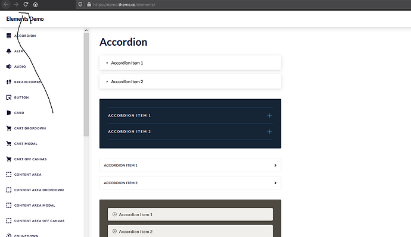Viewport: 411px width, 237px height.
Task: Click the Countdown icon in the sidebar
Action: (x=9, y=235)
